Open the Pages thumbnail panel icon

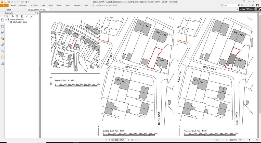click(x=2, y=26)
